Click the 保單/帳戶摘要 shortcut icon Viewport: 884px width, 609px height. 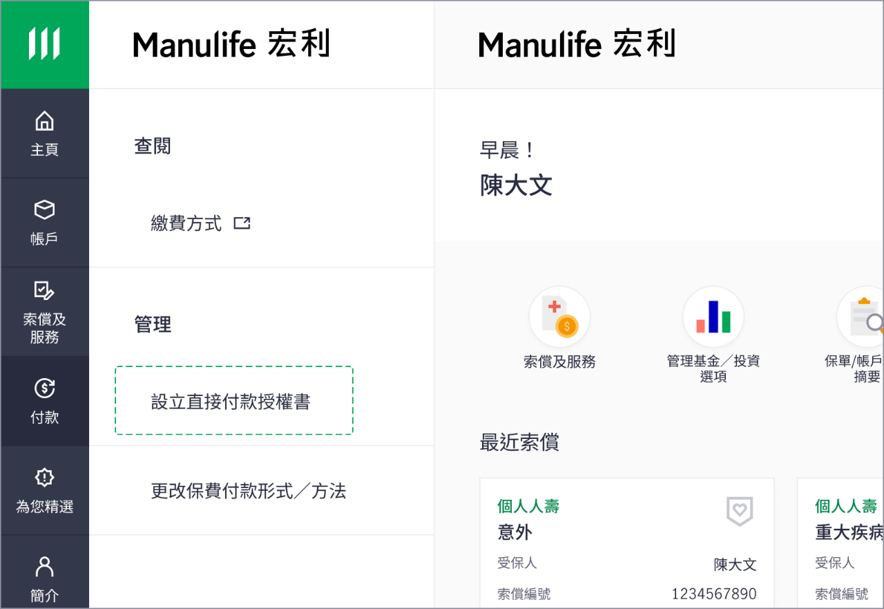point(861,317)
